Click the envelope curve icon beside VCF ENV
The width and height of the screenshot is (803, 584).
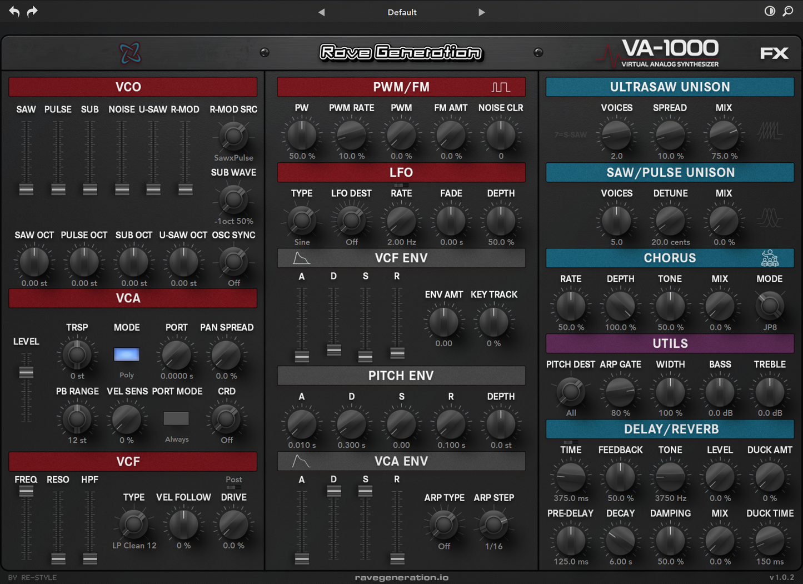tap(301, 257)
